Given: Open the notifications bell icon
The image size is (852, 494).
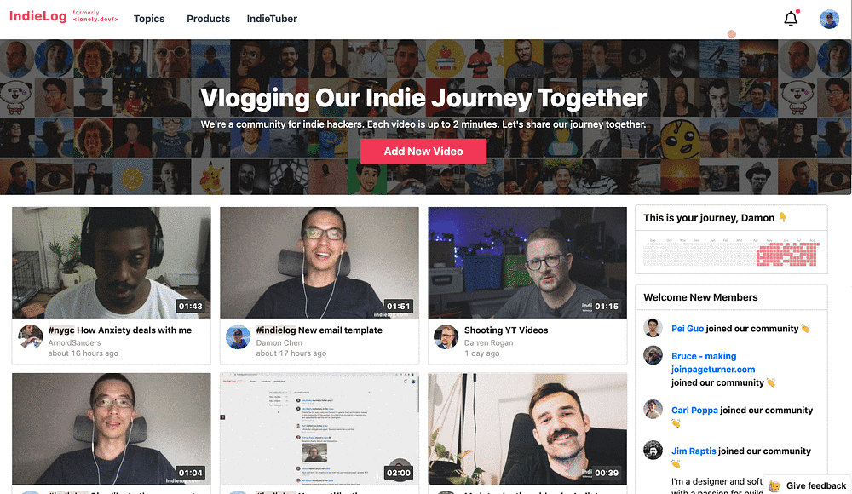Looking at the screenshot, I should (791, 19).
